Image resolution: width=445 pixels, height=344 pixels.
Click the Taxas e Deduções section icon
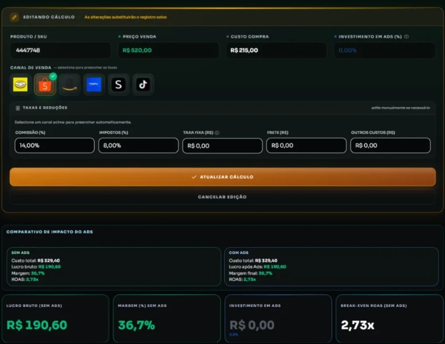pyautogui.click(x=17, y=108)
